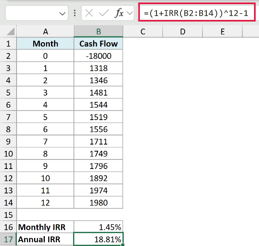Select cell with value 1892

coord(98,178)
